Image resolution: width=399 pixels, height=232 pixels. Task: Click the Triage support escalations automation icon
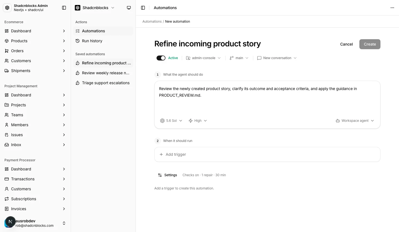pos(78,83)
